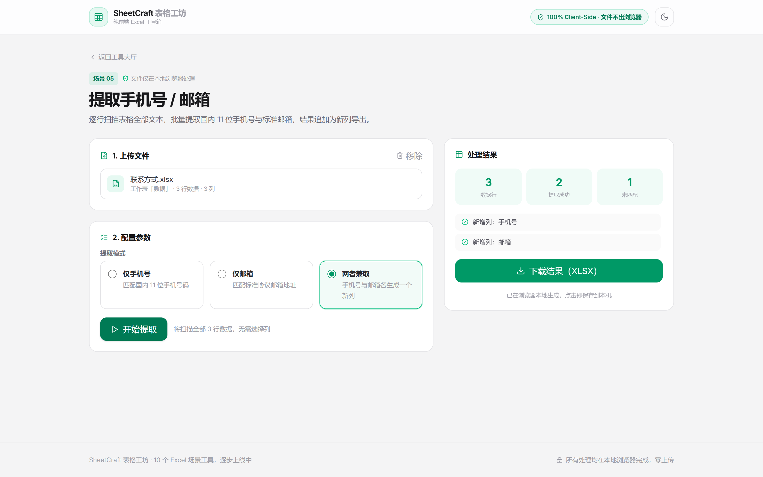
Task: Click the upload file icon beside 1. 上传文件
Action: pyautogui.click(x=104, y=156)
